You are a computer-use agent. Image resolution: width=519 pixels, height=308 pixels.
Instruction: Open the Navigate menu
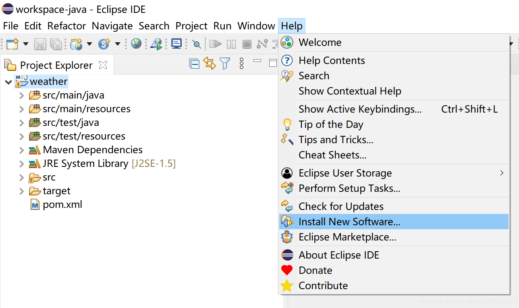112,26
